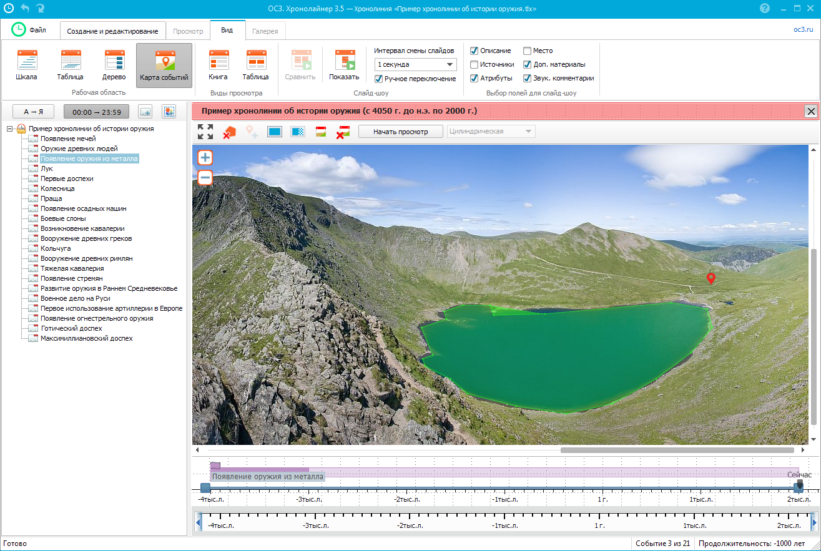Zoom out with the minus button on map
Image resolution: width=821 pixels, height=551 pixels.
click(x=205, y=178)
